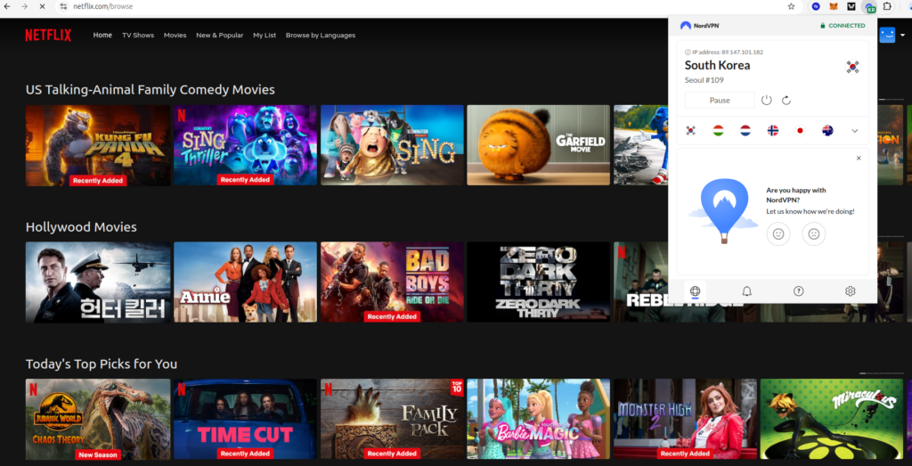Open Browse by Languages

pyautogui.click(x=321, y=35)
